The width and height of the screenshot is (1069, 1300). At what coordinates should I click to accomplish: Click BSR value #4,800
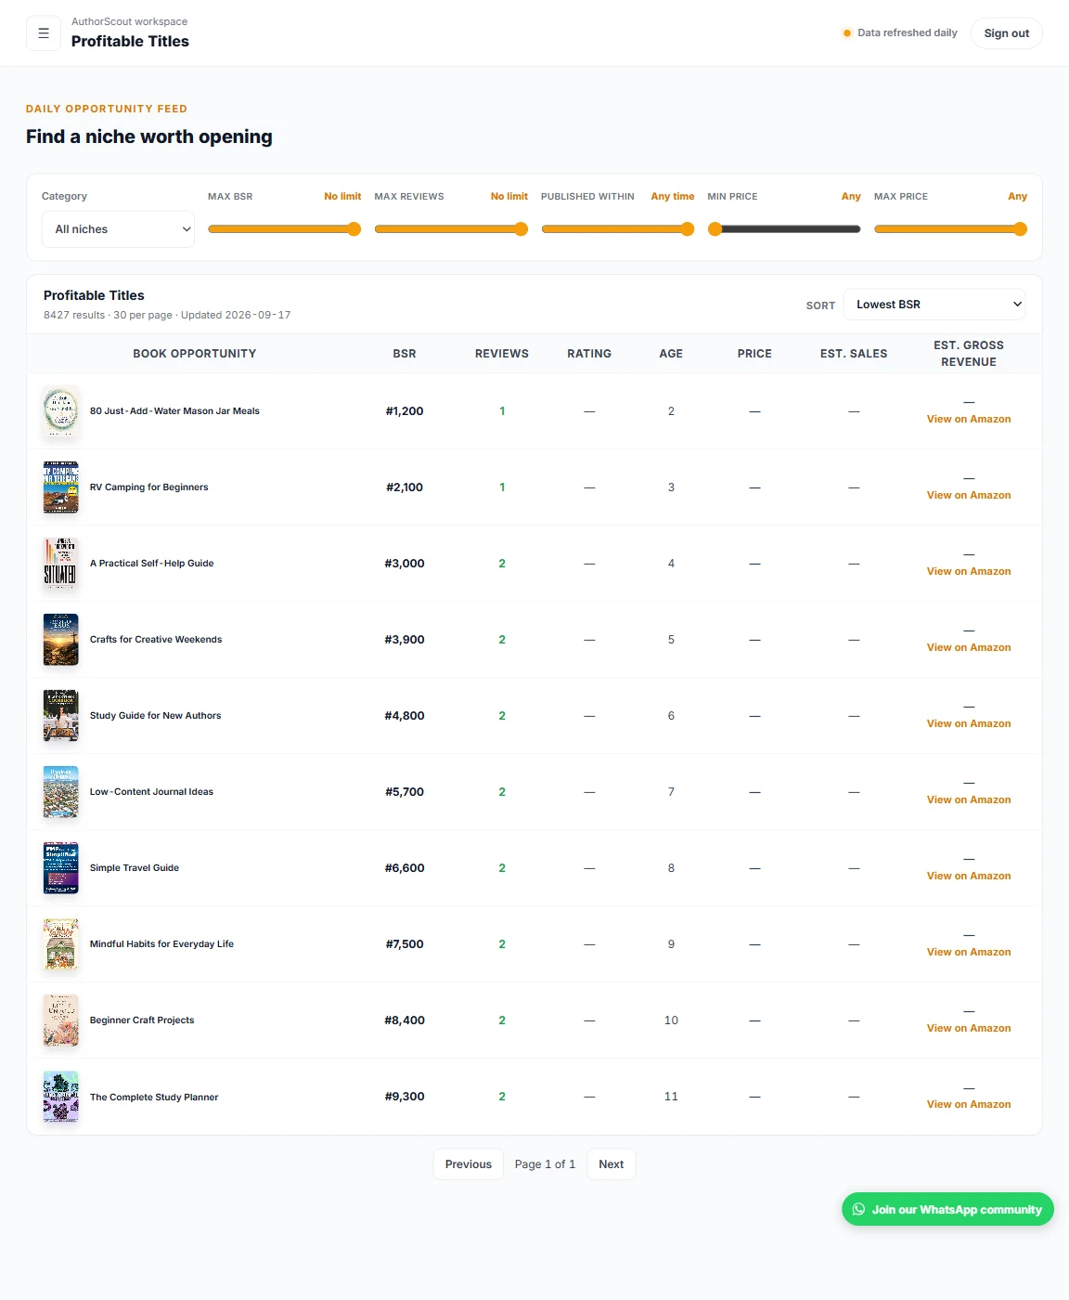point(405,716)
